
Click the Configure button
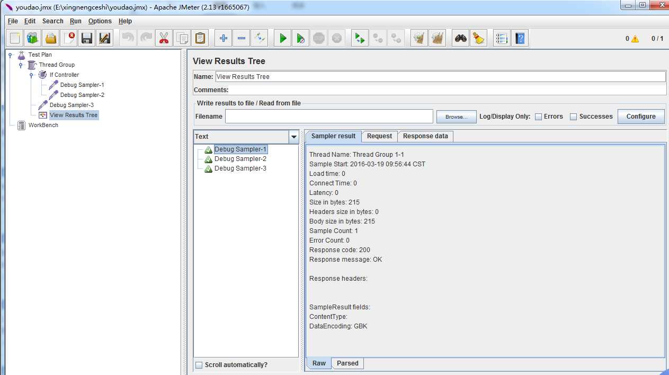(641, 117)
